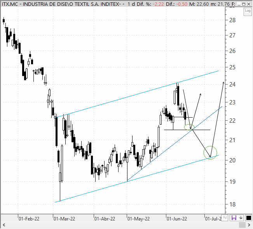Click the scrollbar left arrow
This screenshot has width=253, height=229.
[4, 225]
